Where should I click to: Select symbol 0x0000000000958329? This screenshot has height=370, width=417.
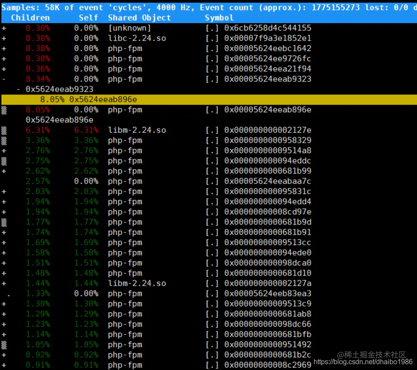268,141
